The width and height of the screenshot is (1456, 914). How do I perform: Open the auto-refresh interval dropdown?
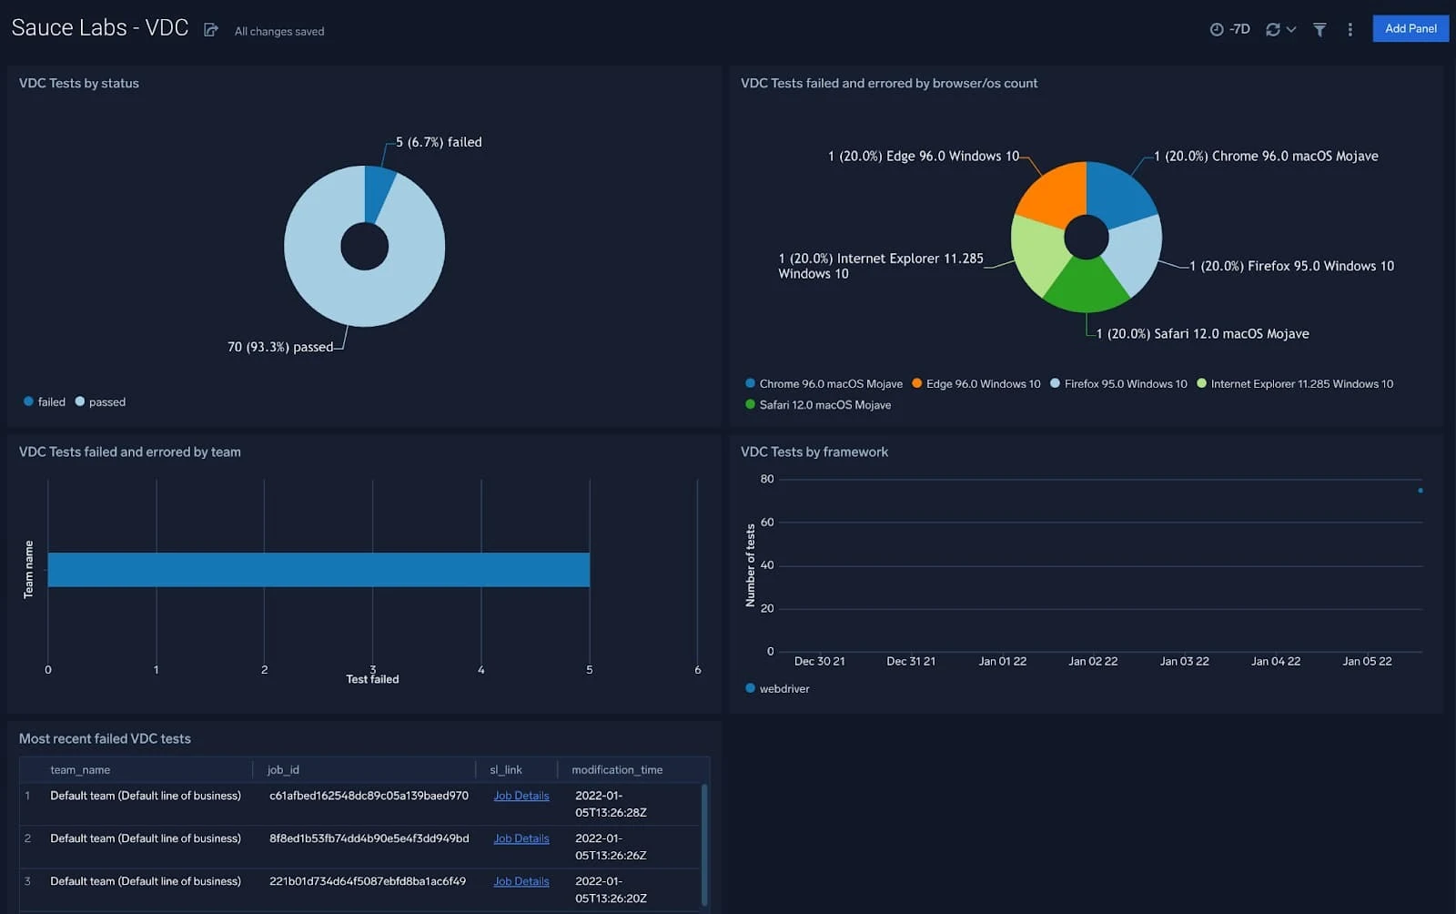1291,28
